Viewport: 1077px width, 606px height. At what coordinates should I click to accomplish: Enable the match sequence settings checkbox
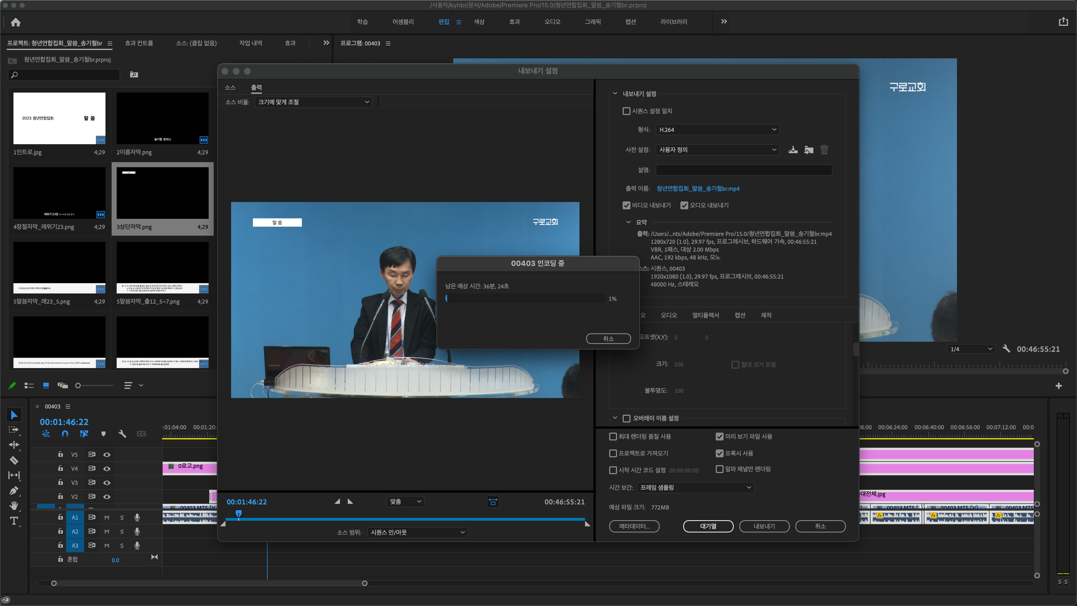click(x=626, y=111)
